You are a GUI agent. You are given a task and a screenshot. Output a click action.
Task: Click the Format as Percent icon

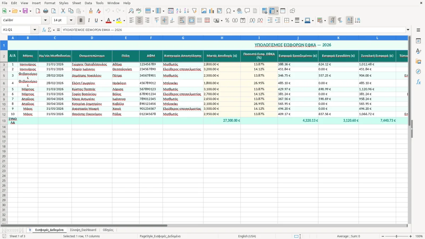(227, 21)
